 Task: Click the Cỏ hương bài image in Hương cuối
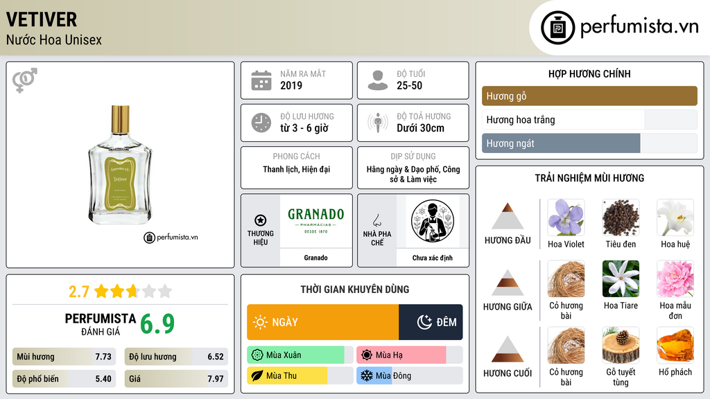(566, 346)
